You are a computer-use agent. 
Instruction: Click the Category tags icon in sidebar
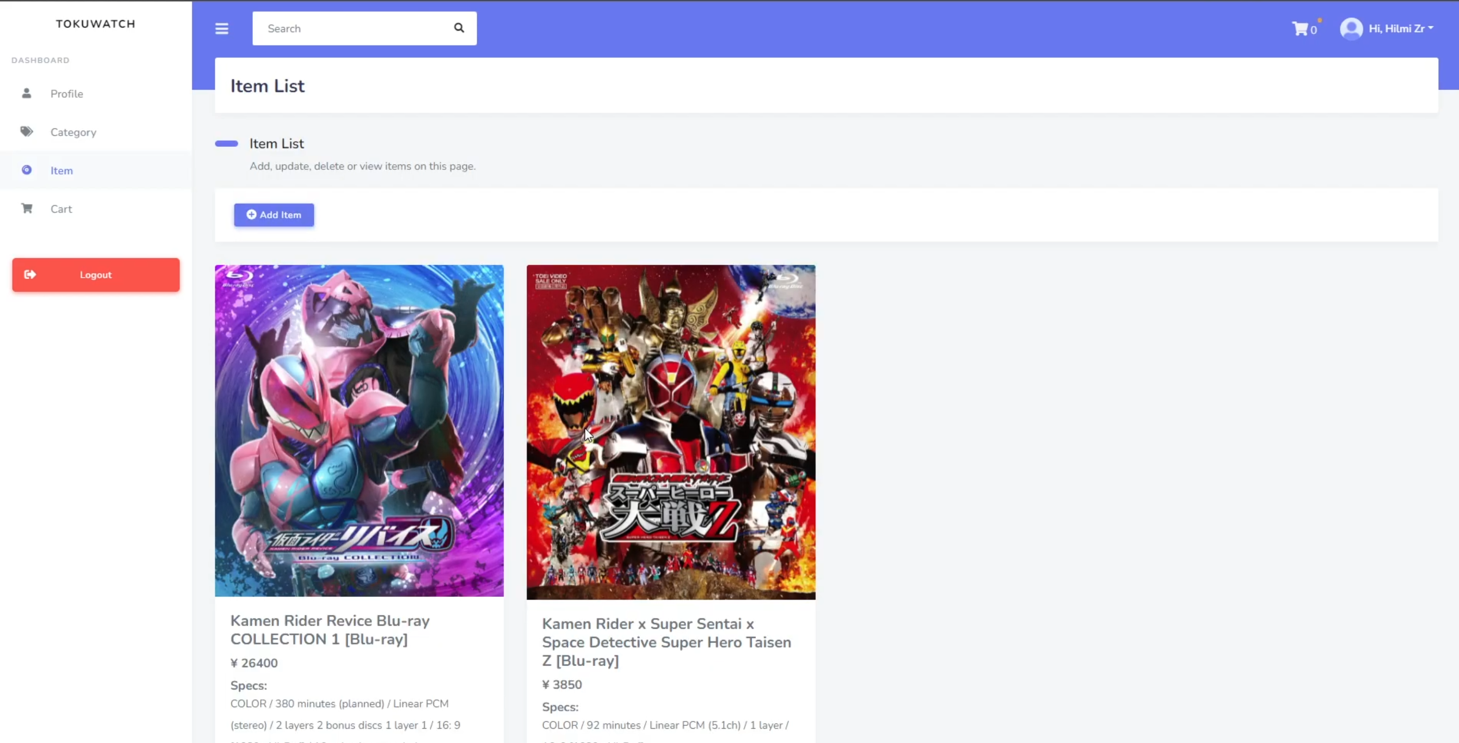coord(26,132)
